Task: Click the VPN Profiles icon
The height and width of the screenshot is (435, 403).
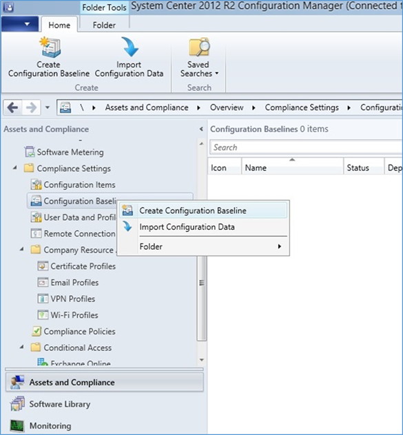Action: tap(43, 299)
